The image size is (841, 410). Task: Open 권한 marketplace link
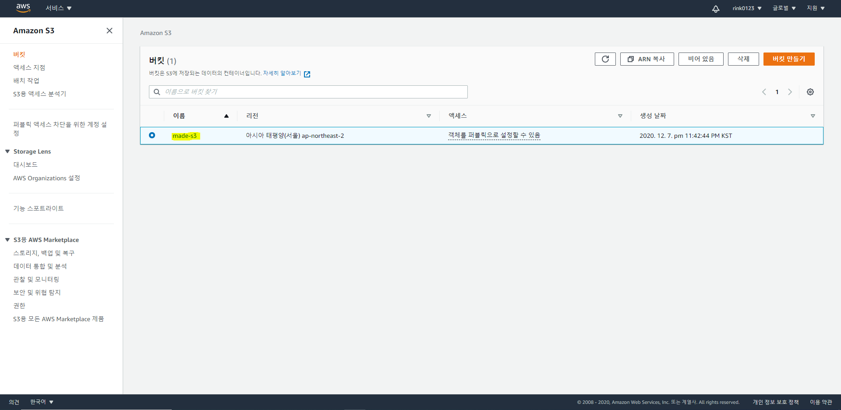(x=19, y=305)
